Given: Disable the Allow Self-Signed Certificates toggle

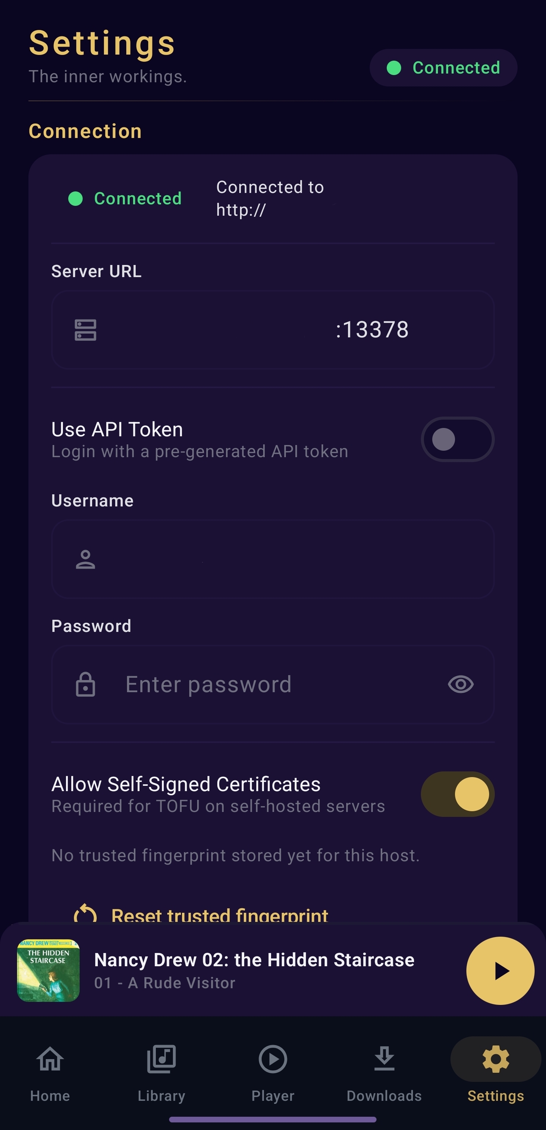Looking at the screenshot, I should pos(457,794).
